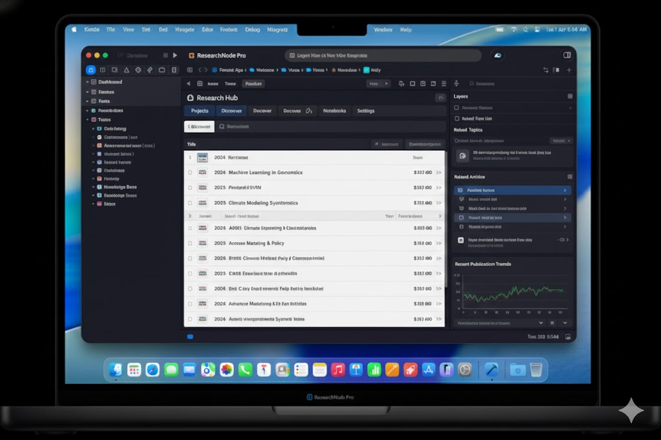Click the image icon in the status bar
This screenshot has height=440, width=661.
tap(568, 337)
